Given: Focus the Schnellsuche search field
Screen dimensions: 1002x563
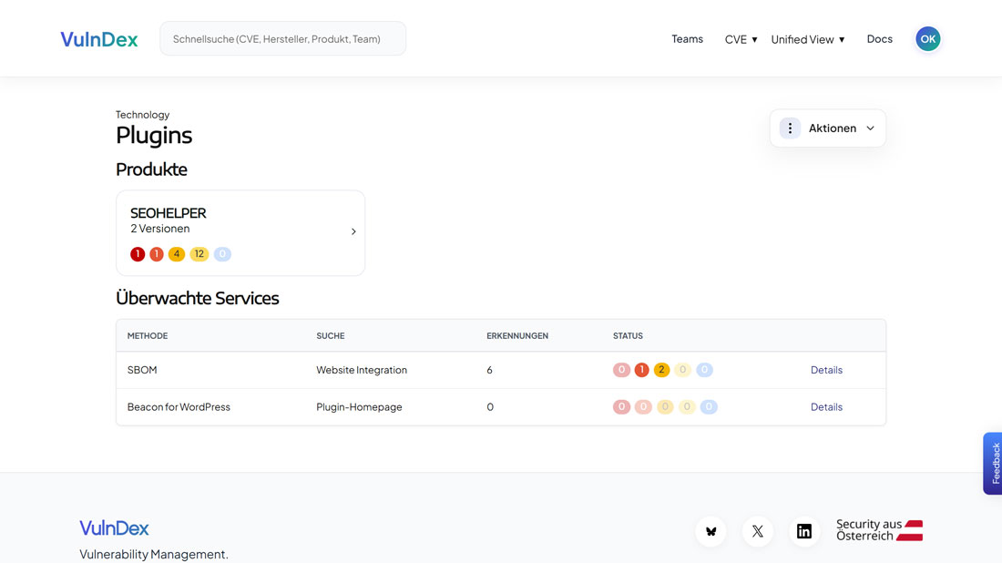Looking at the screenshot, I should coord(282,39).
